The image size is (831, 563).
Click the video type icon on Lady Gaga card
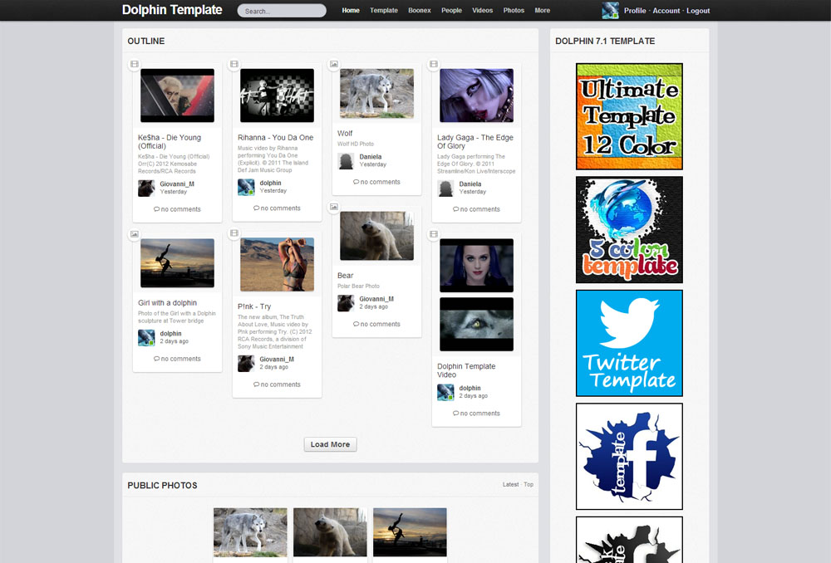(434, 64)
